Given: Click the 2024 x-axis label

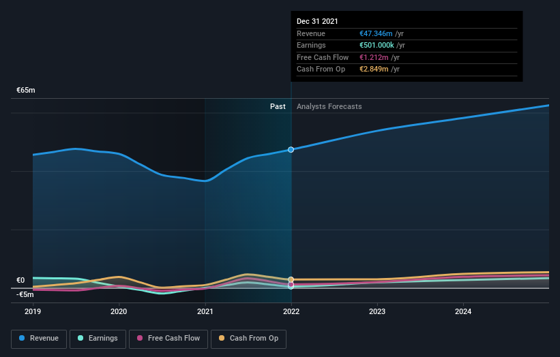Looking at the screenshot, I should (463, 311).
